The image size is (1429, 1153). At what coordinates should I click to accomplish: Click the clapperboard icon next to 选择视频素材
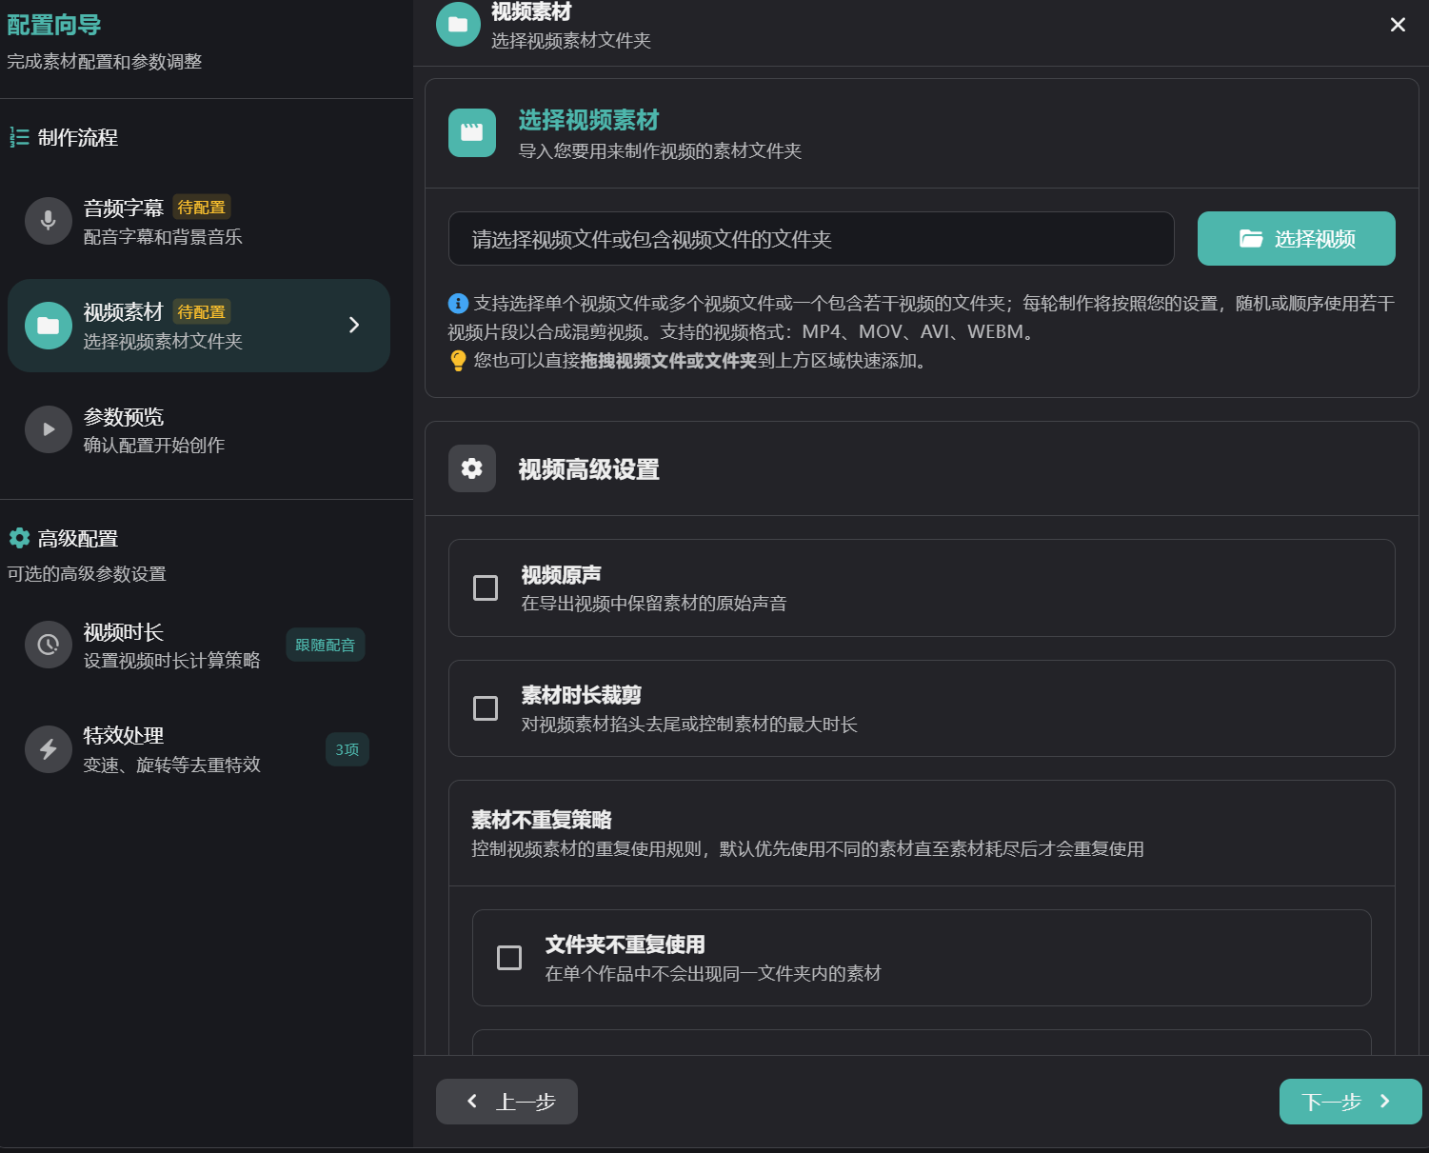pyautogui.click(x=472, y=132)
